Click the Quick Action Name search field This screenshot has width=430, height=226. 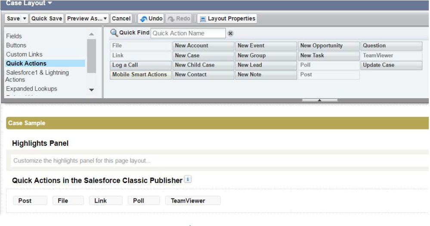pos(188,33)
